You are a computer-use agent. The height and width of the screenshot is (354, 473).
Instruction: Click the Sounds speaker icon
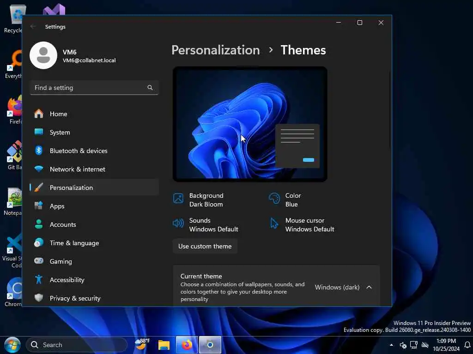(178, 223)
